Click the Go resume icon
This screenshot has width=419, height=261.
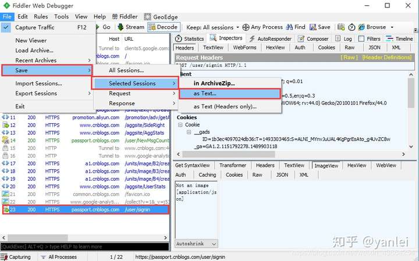(98, 27)
